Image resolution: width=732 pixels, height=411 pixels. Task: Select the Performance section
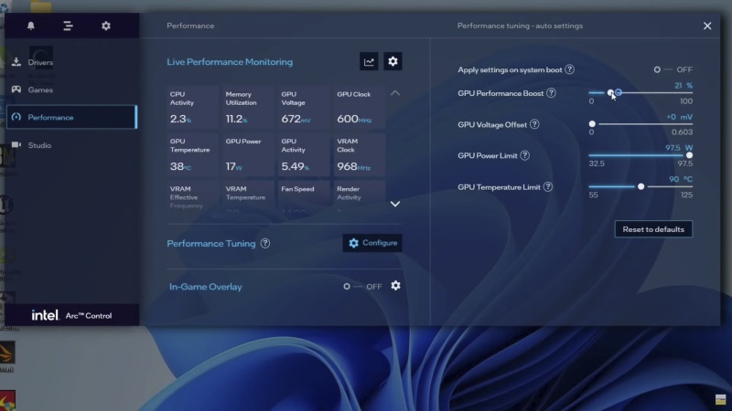tap(71, 117)
